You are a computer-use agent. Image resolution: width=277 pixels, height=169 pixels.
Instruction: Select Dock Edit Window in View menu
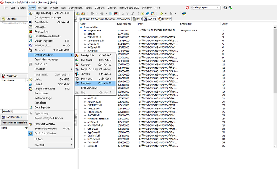51,134
